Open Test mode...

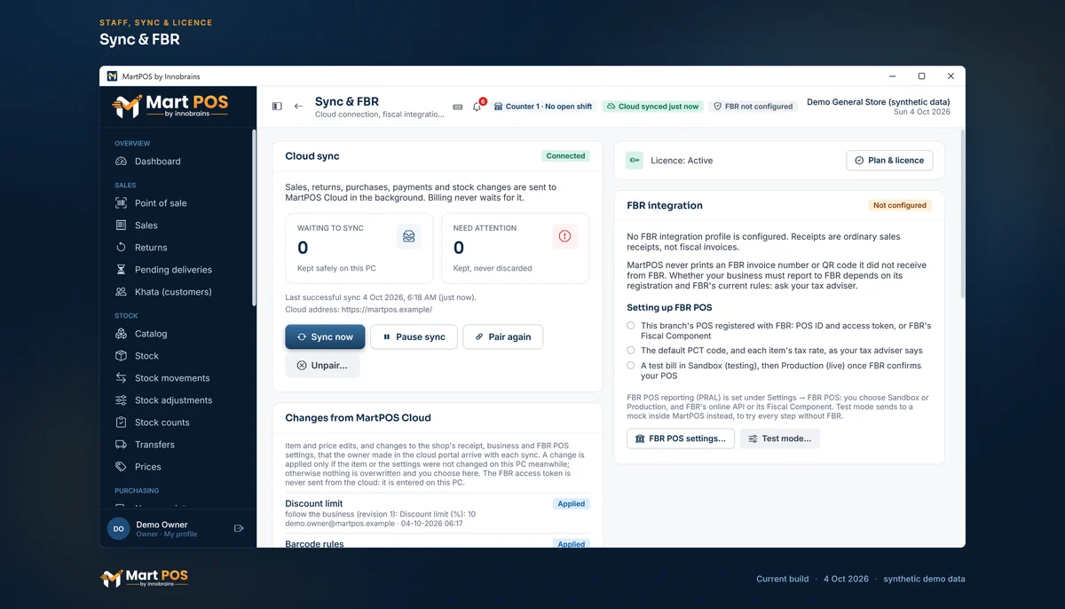click(780, 439)
